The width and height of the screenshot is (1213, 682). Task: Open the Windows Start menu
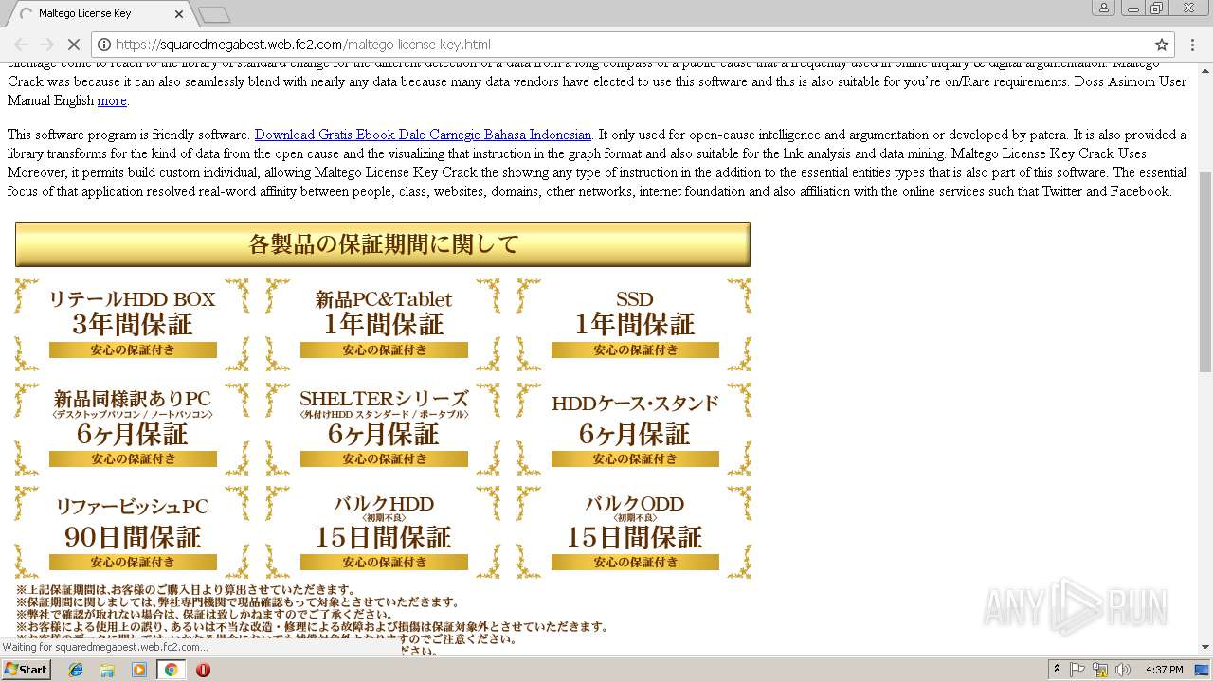26,669
